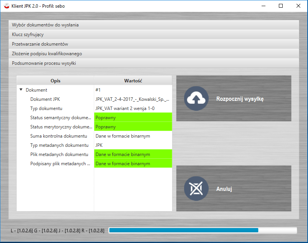The height and width of the screenshot is (243, 308).
Task: Click the Klient JPK app icon in title bar
Action: pos(6,6)
